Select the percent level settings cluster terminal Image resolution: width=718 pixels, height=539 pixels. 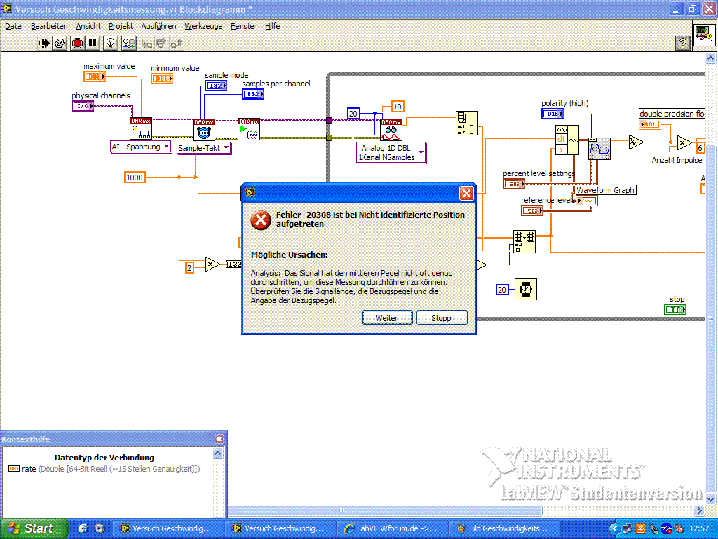[x=514, y=185]
